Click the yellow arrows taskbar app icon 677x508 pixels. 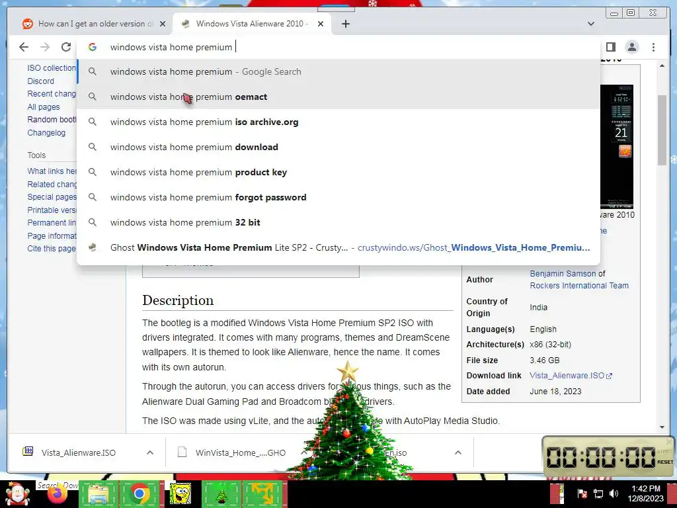[262, 494]
